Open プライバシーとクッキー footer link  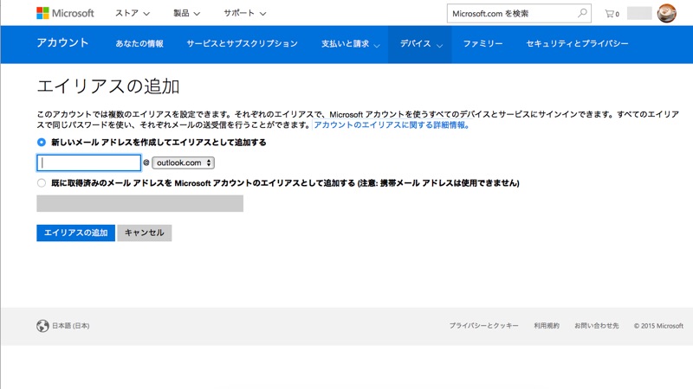[x=483, y=326]
